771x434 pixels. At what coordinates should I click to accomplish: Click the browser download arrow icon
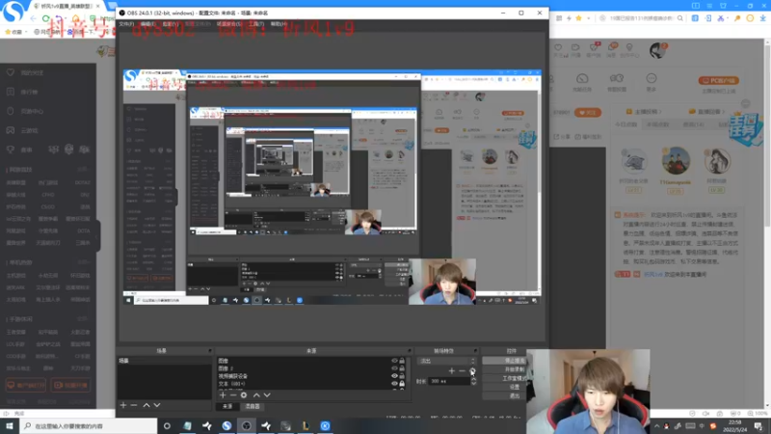point(762,18)
